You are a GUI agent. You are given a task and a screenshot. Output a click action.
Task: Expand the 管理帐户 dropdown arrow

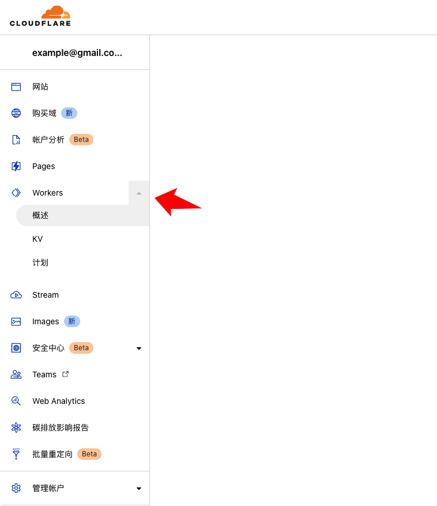(x=139, y=489)
